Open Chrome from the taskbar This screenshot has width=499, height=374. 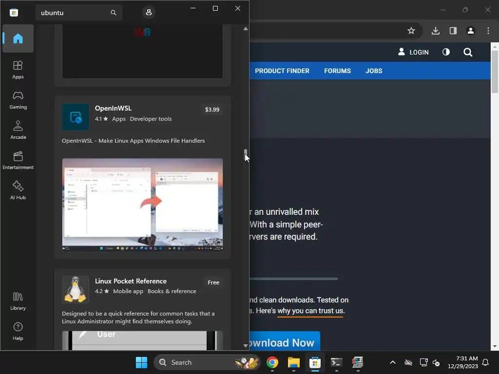click(x=272, y=362)
